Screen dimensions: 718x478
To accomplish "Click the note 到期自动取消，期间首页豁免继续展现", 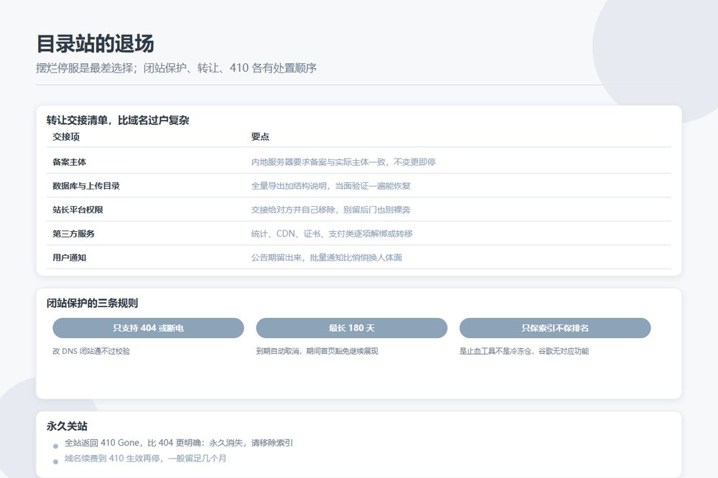I will coord(317,351).
